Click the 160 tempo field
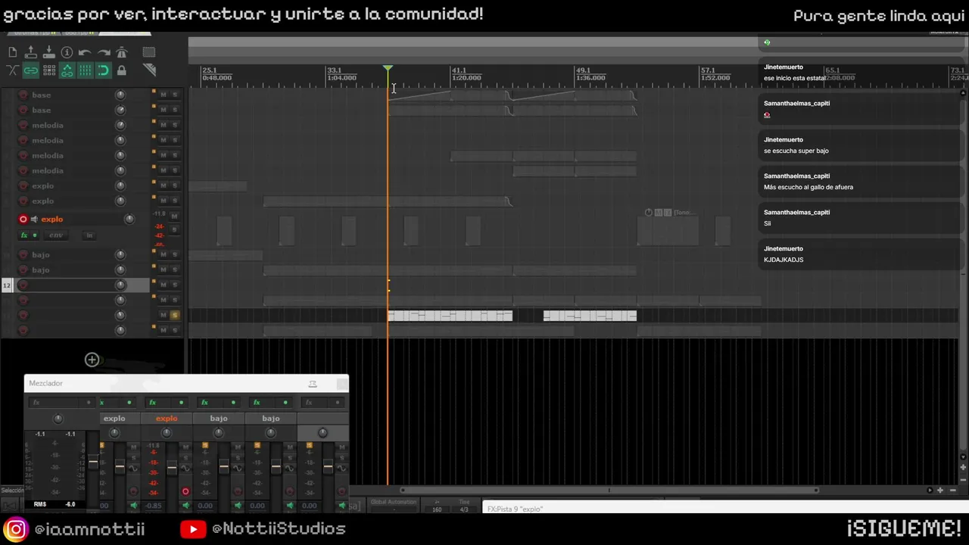969x545 pixels. 437,509
